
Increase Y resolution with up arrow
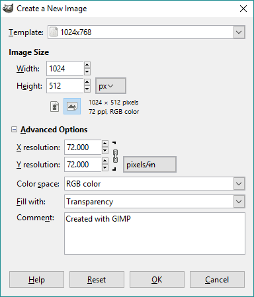coord(105,161)
